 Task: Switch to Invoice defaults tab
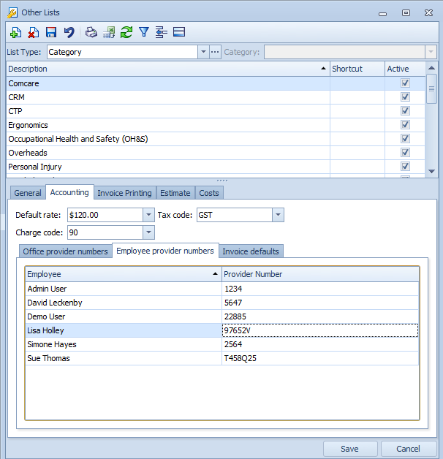(x=251, y=251)
